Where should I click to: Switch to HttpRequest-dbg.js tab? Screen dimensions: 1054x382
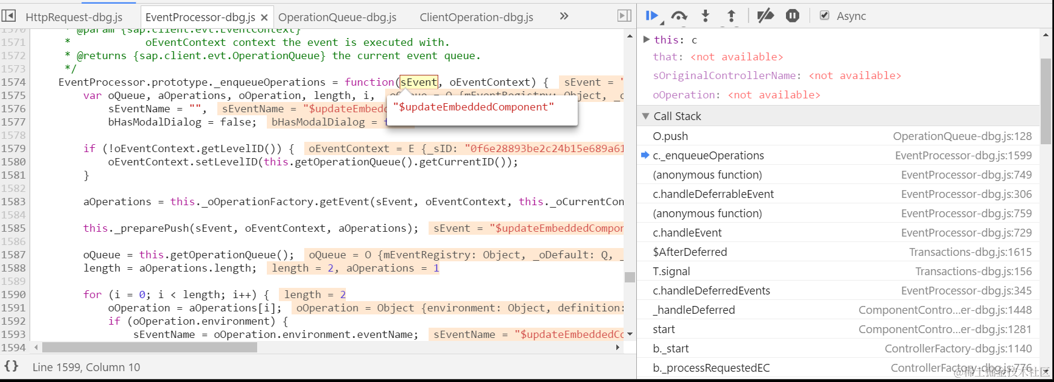click(x=74, y=18)
